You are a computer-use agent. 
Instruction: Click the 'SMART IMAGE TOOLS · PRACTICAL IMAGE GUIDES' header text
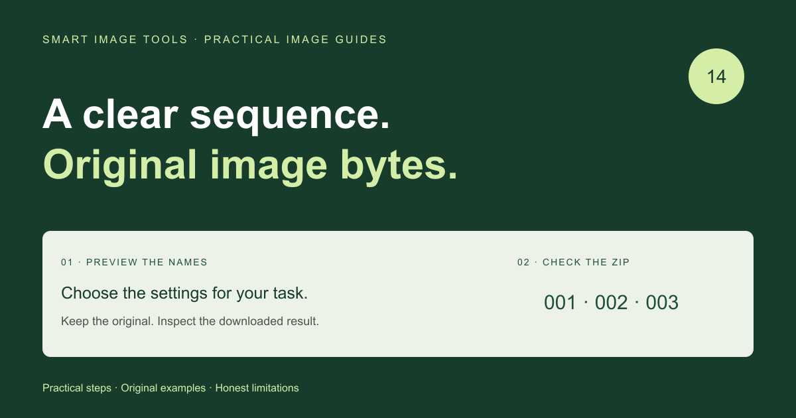click(x=215, y=40)
